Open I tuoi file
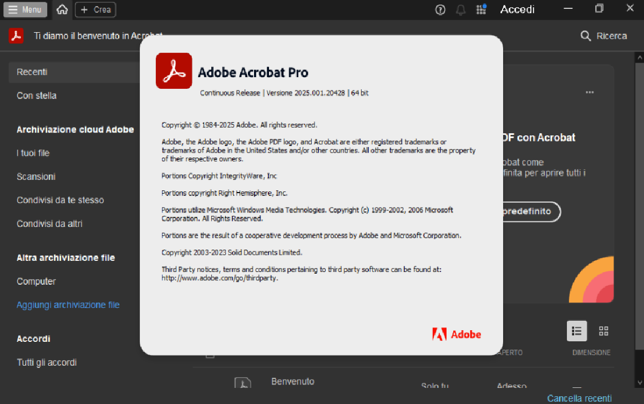 [33, 153]
